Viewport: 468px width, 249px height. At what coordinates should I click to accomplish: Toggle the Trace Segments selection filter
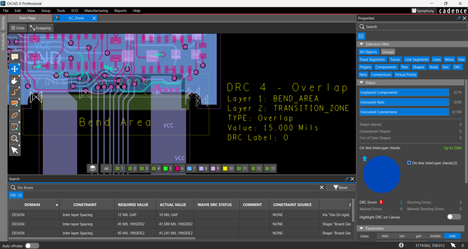(372, 60)
